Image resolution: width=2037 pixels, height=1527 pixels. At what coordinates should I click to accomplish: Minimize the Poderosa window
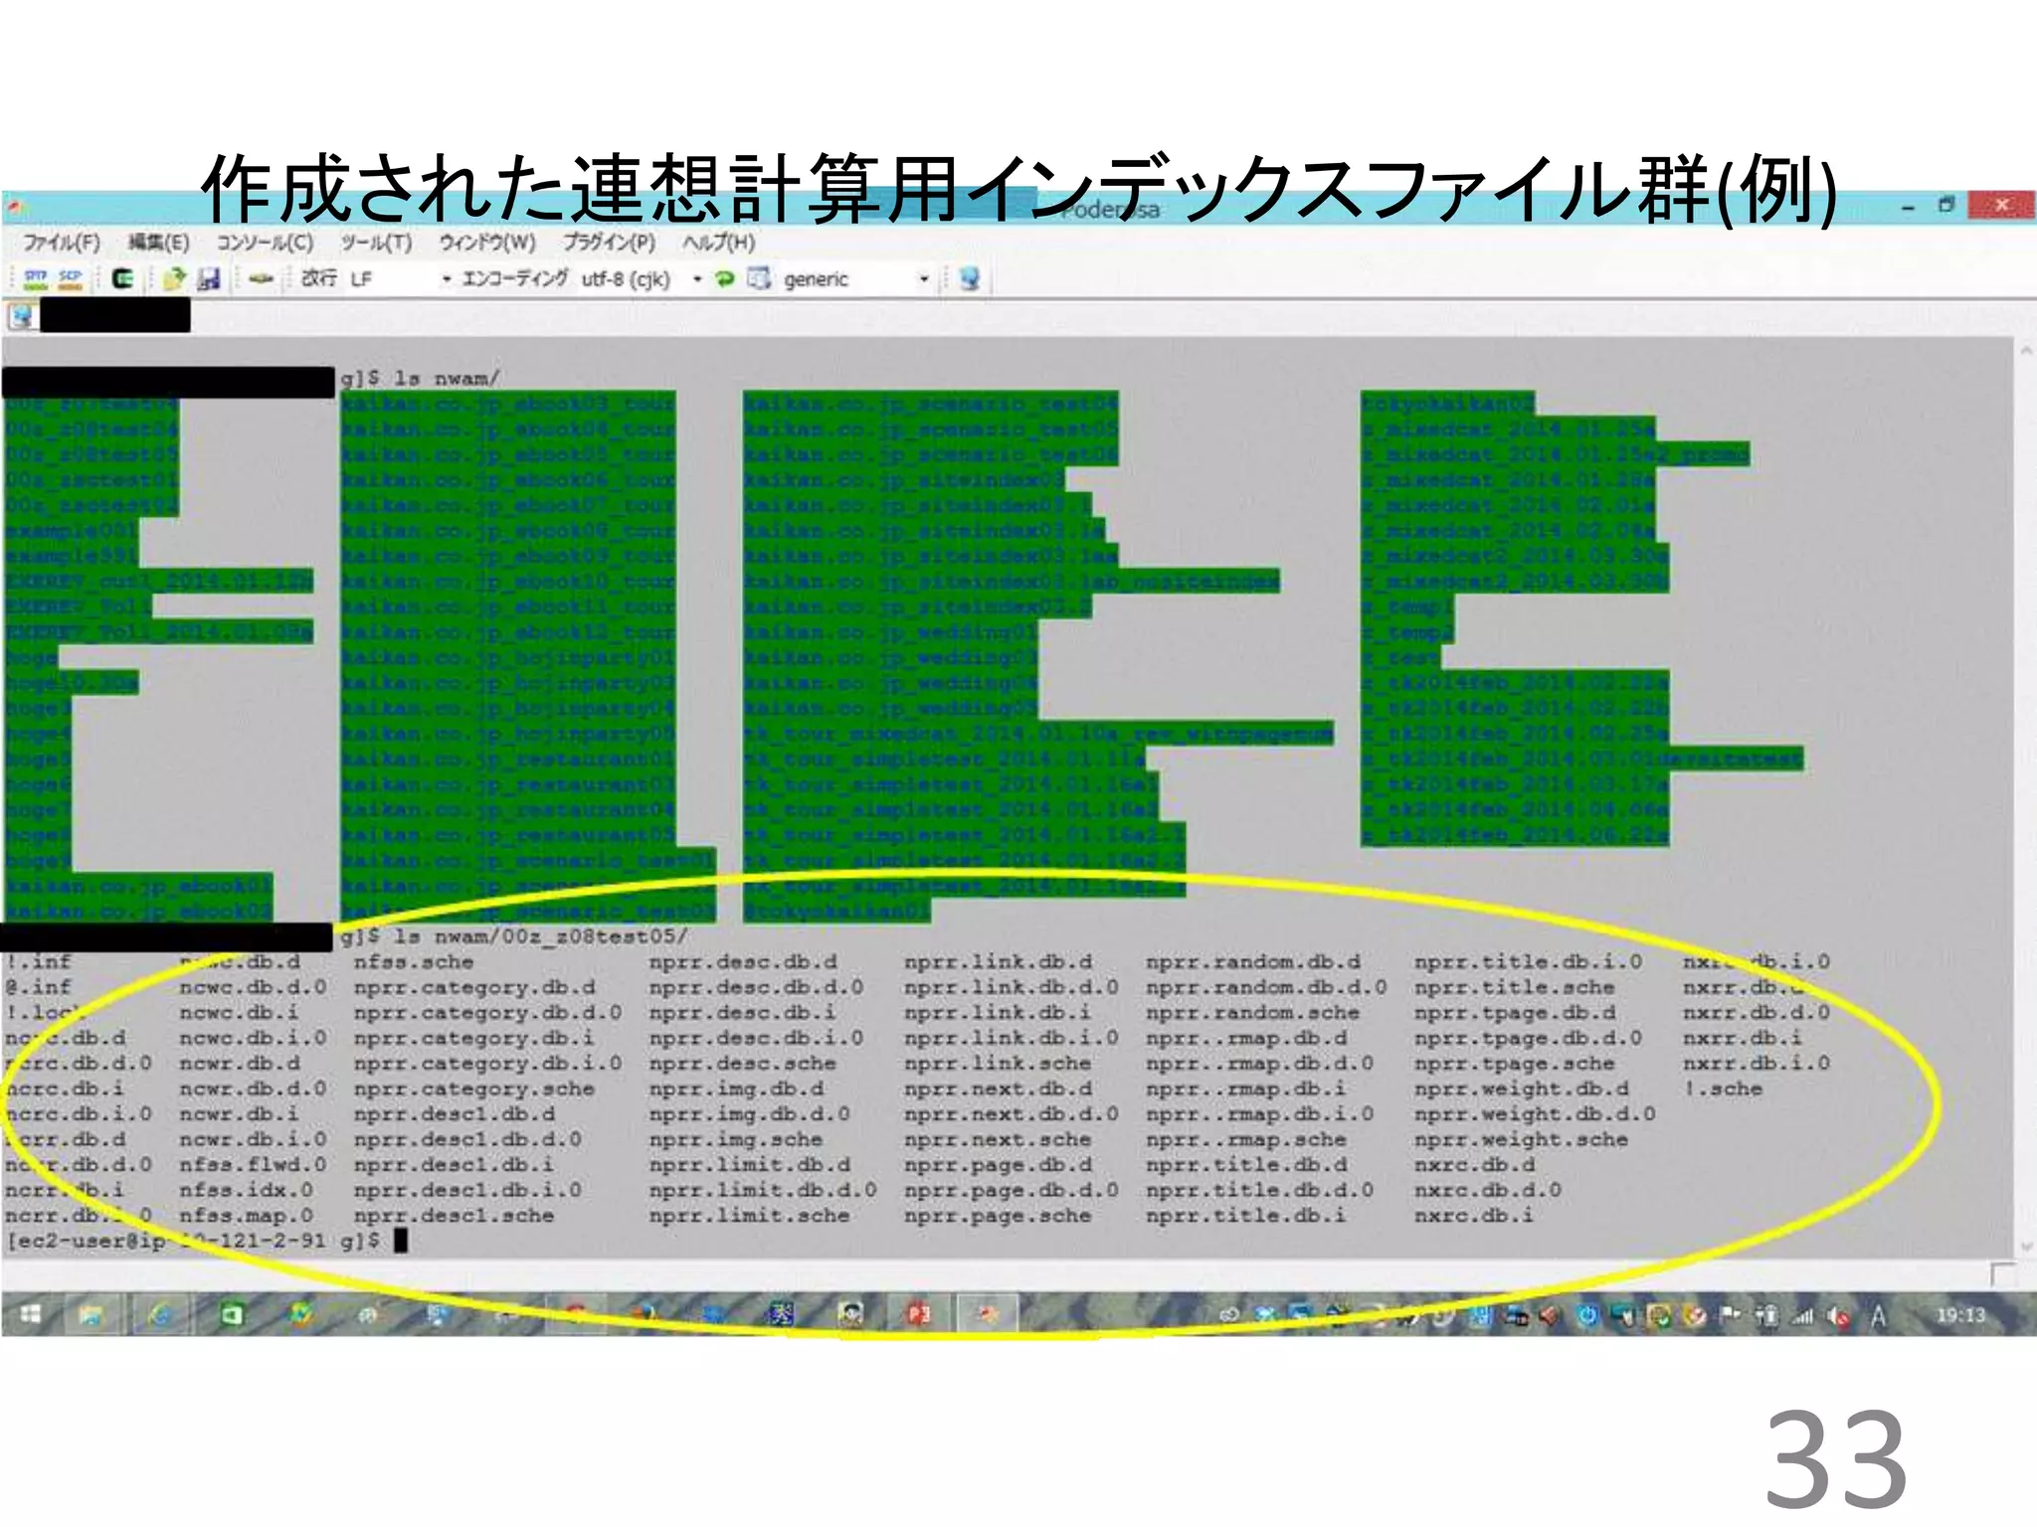pos(1908,208)
